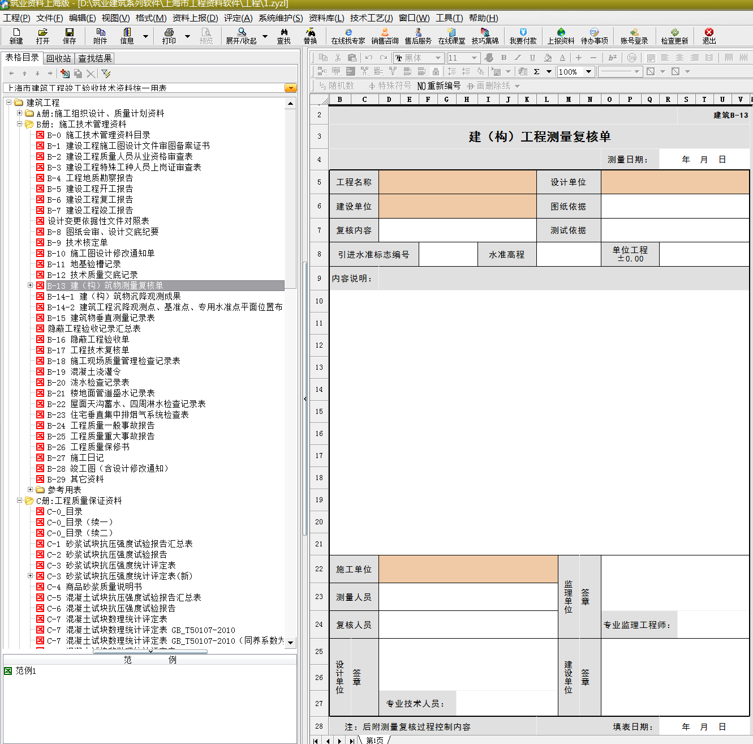Click the 上报资料 upload icon
Screen dimensions: 753x744
[561, 36]
